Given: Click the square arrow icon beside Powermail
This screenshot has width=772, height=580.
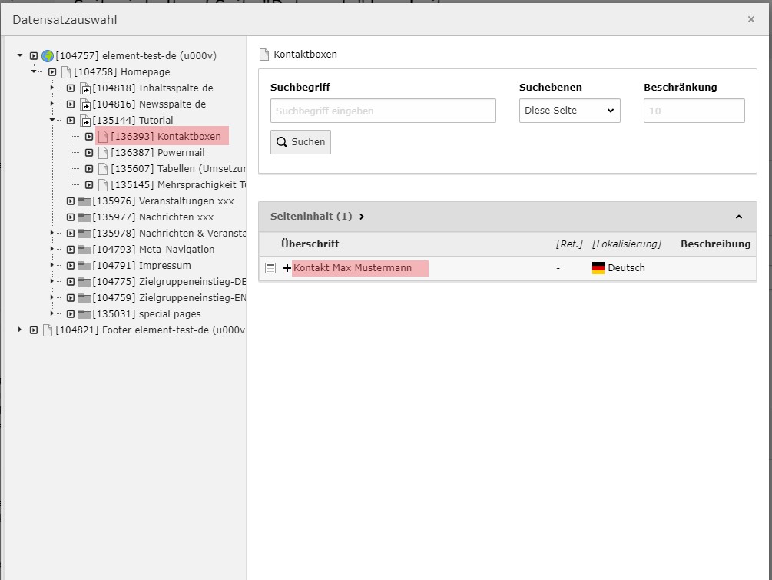Looking at the screenshot, I should point(89,153).
